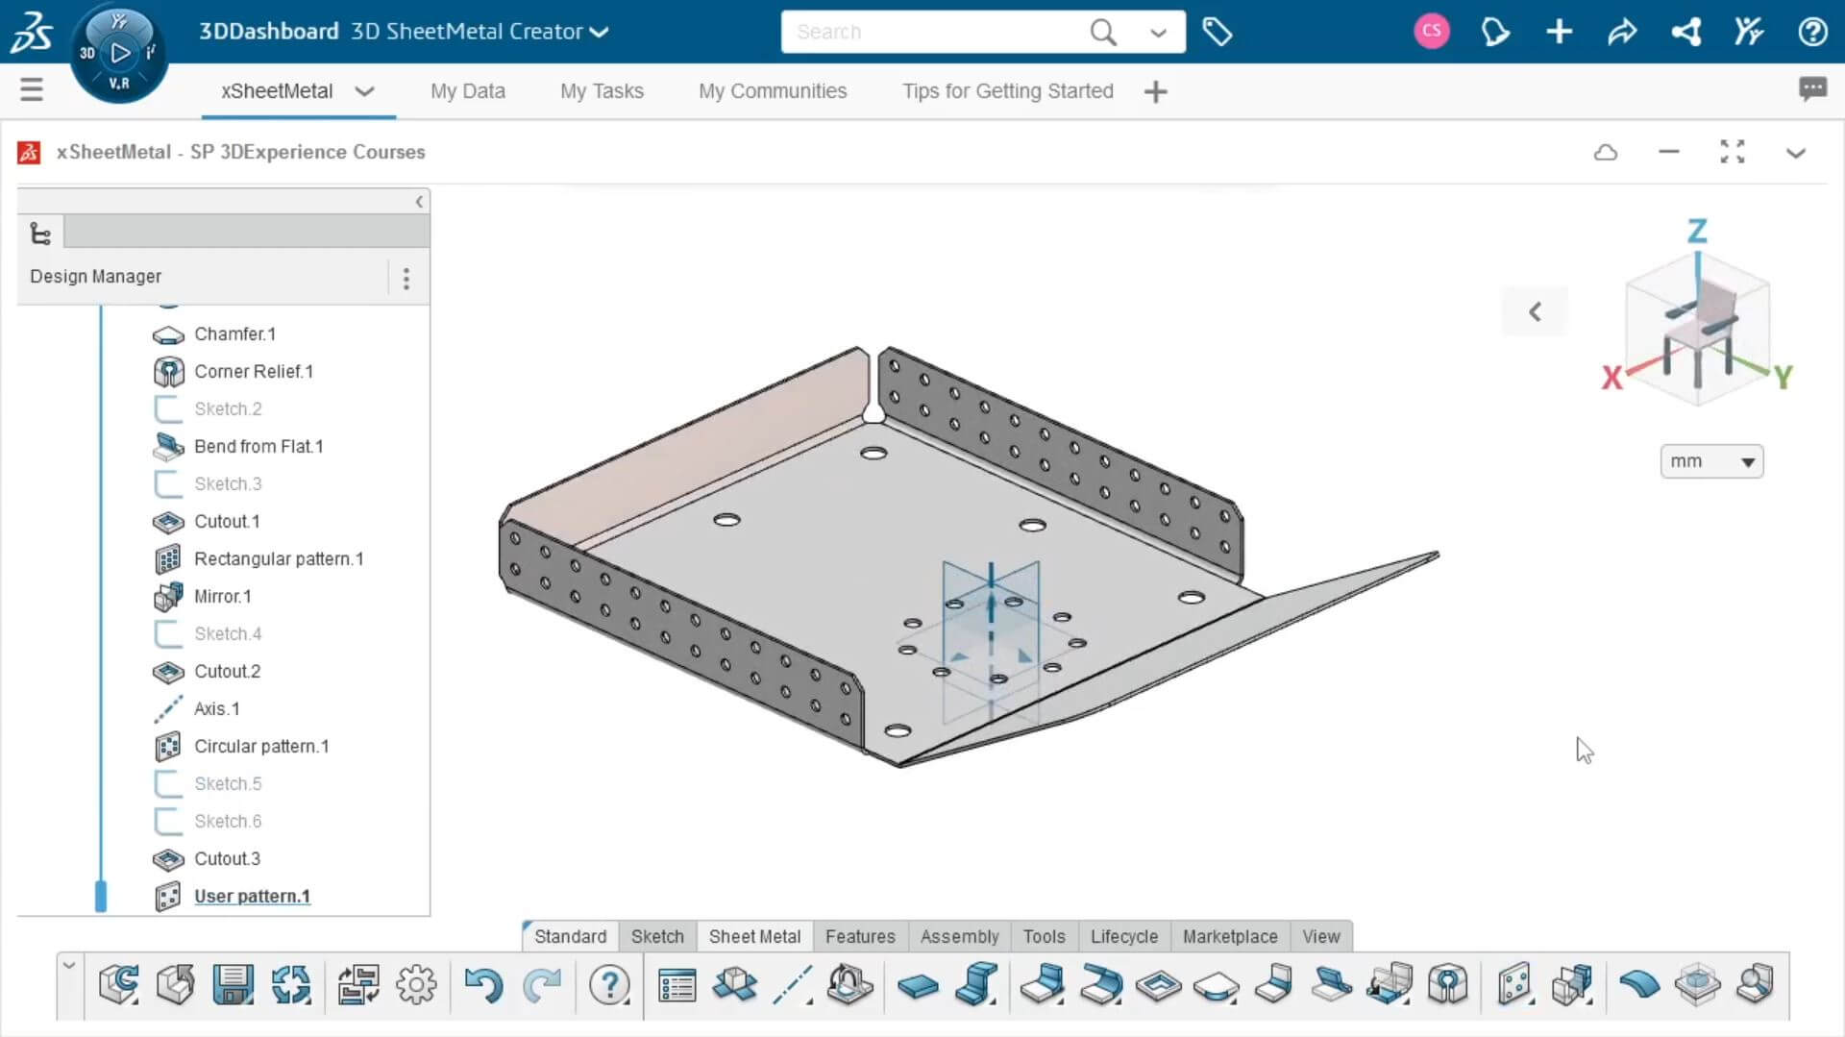1845x1037 pixels.
Task: Click the help question mark toolbar icon
Action: (609, 985)
